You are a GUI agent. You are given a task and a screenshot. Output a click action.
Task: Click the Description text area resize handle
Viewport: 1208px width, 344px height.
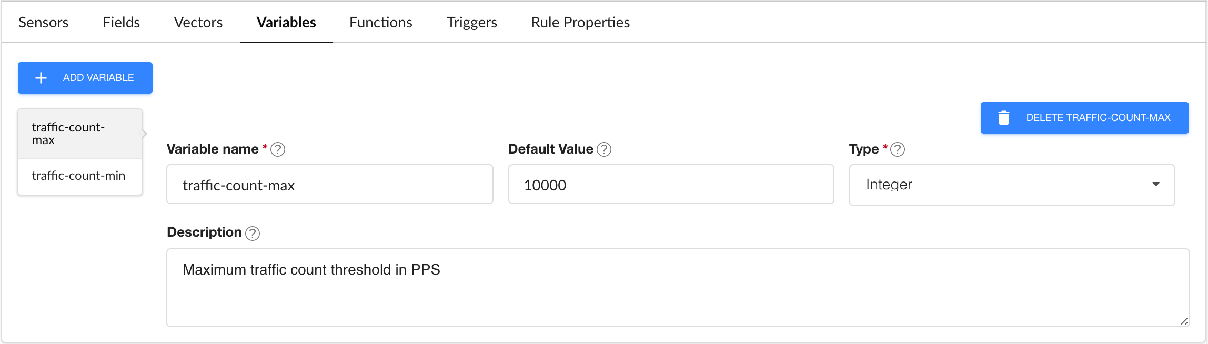pyautogui.click(x=1184, y=321)
